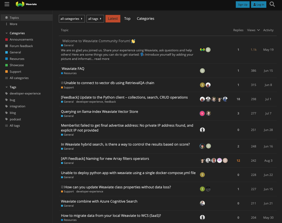The height and width of the screenshot is (223, 282).
Task: Click developer-experience tag under update class properties topic
Action: pyautogui.click(x=90, y=191)
